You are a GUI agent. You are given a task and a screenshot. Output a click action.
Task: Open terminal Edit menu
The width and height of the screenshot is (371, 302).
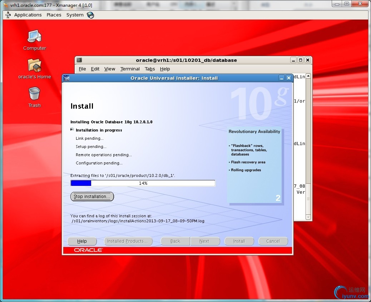tap(95, 69)
